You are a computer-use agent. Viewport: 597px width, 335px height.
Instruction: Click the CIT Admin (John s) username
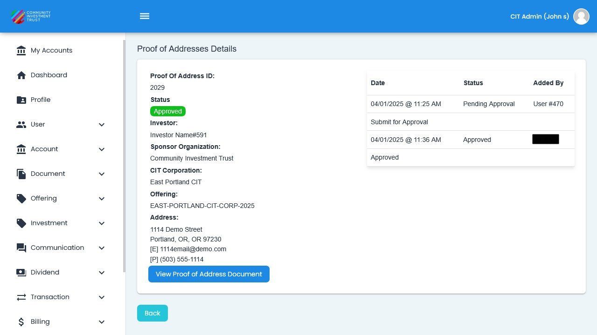click(x=539, y=16)
